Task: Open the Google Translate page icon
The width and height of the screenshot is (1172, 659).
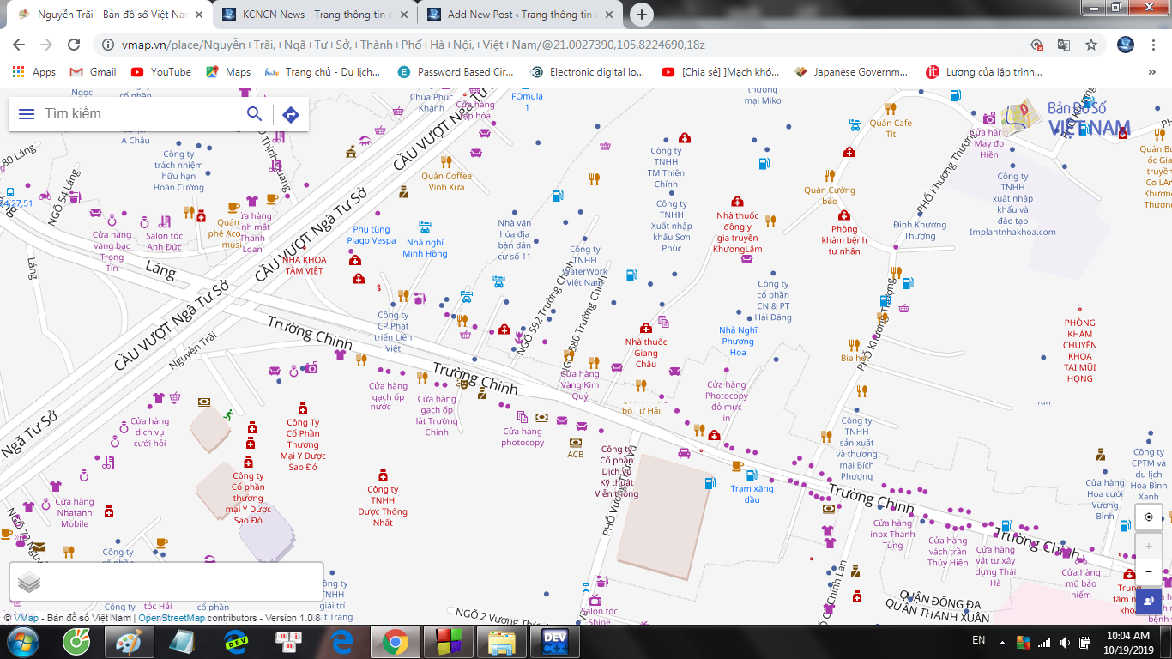Action: (1064, 45)
